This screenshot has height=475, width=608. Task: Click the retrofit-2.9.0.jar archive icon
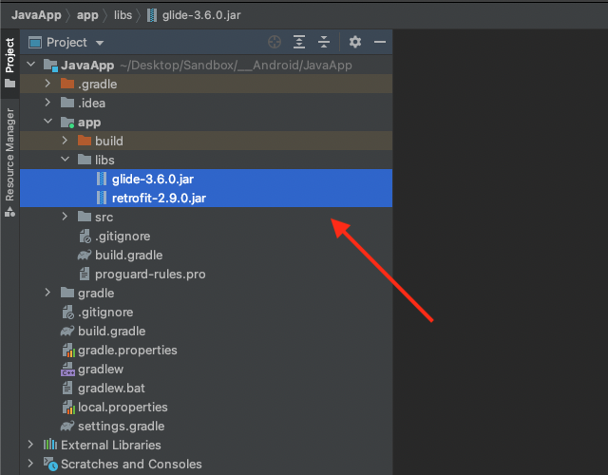pos(102,198)
